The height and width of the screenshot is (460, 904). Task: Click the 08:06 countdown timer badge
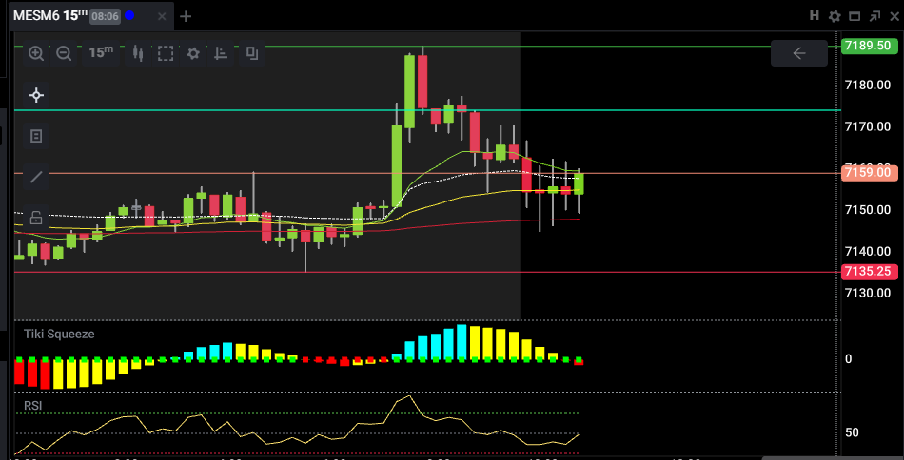click(x=105, y=16)
